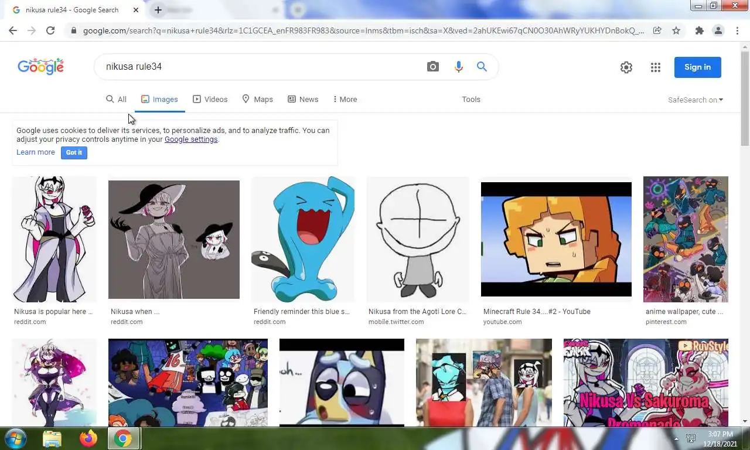
Task: Click in the search input field
Action: tap(261, 67)
